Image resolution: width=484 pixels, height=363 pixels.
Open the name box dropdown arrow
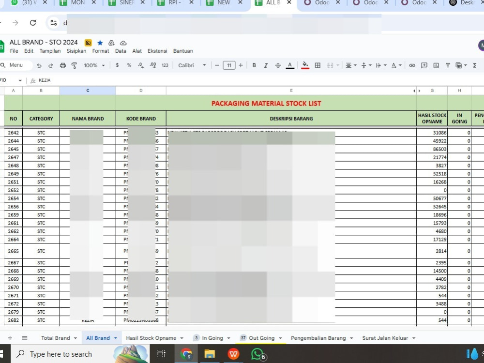20,80
